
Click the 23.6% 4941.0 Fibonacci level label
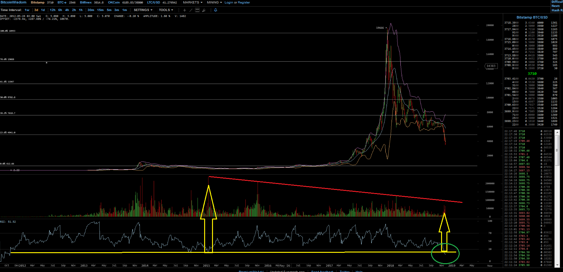coord(8,133)
